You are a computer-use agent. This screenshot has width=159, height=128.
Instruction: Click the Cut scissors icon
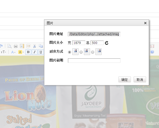[34, 46]
